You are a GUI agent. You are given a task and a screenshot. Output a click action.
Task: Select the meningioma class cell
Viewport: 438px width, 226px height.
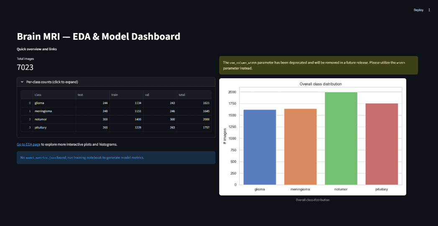pos(54,111)
